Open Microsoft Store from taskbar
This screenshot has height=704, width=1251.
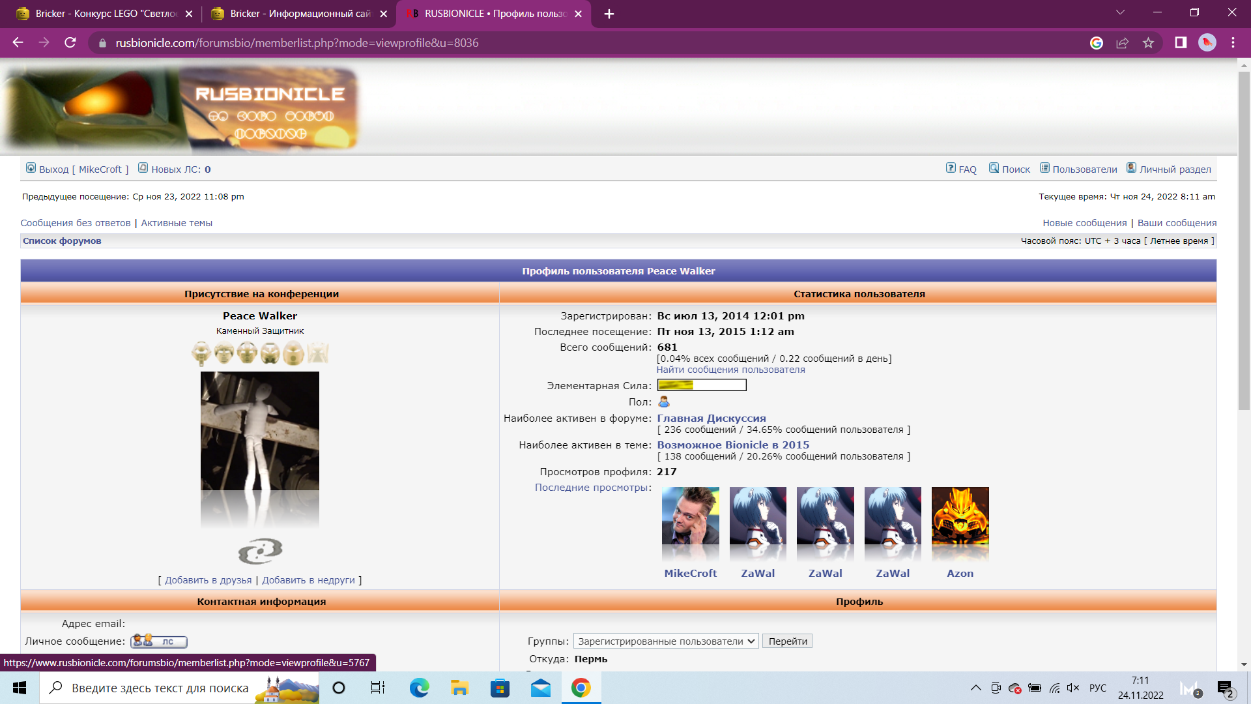tap(500, 688)
